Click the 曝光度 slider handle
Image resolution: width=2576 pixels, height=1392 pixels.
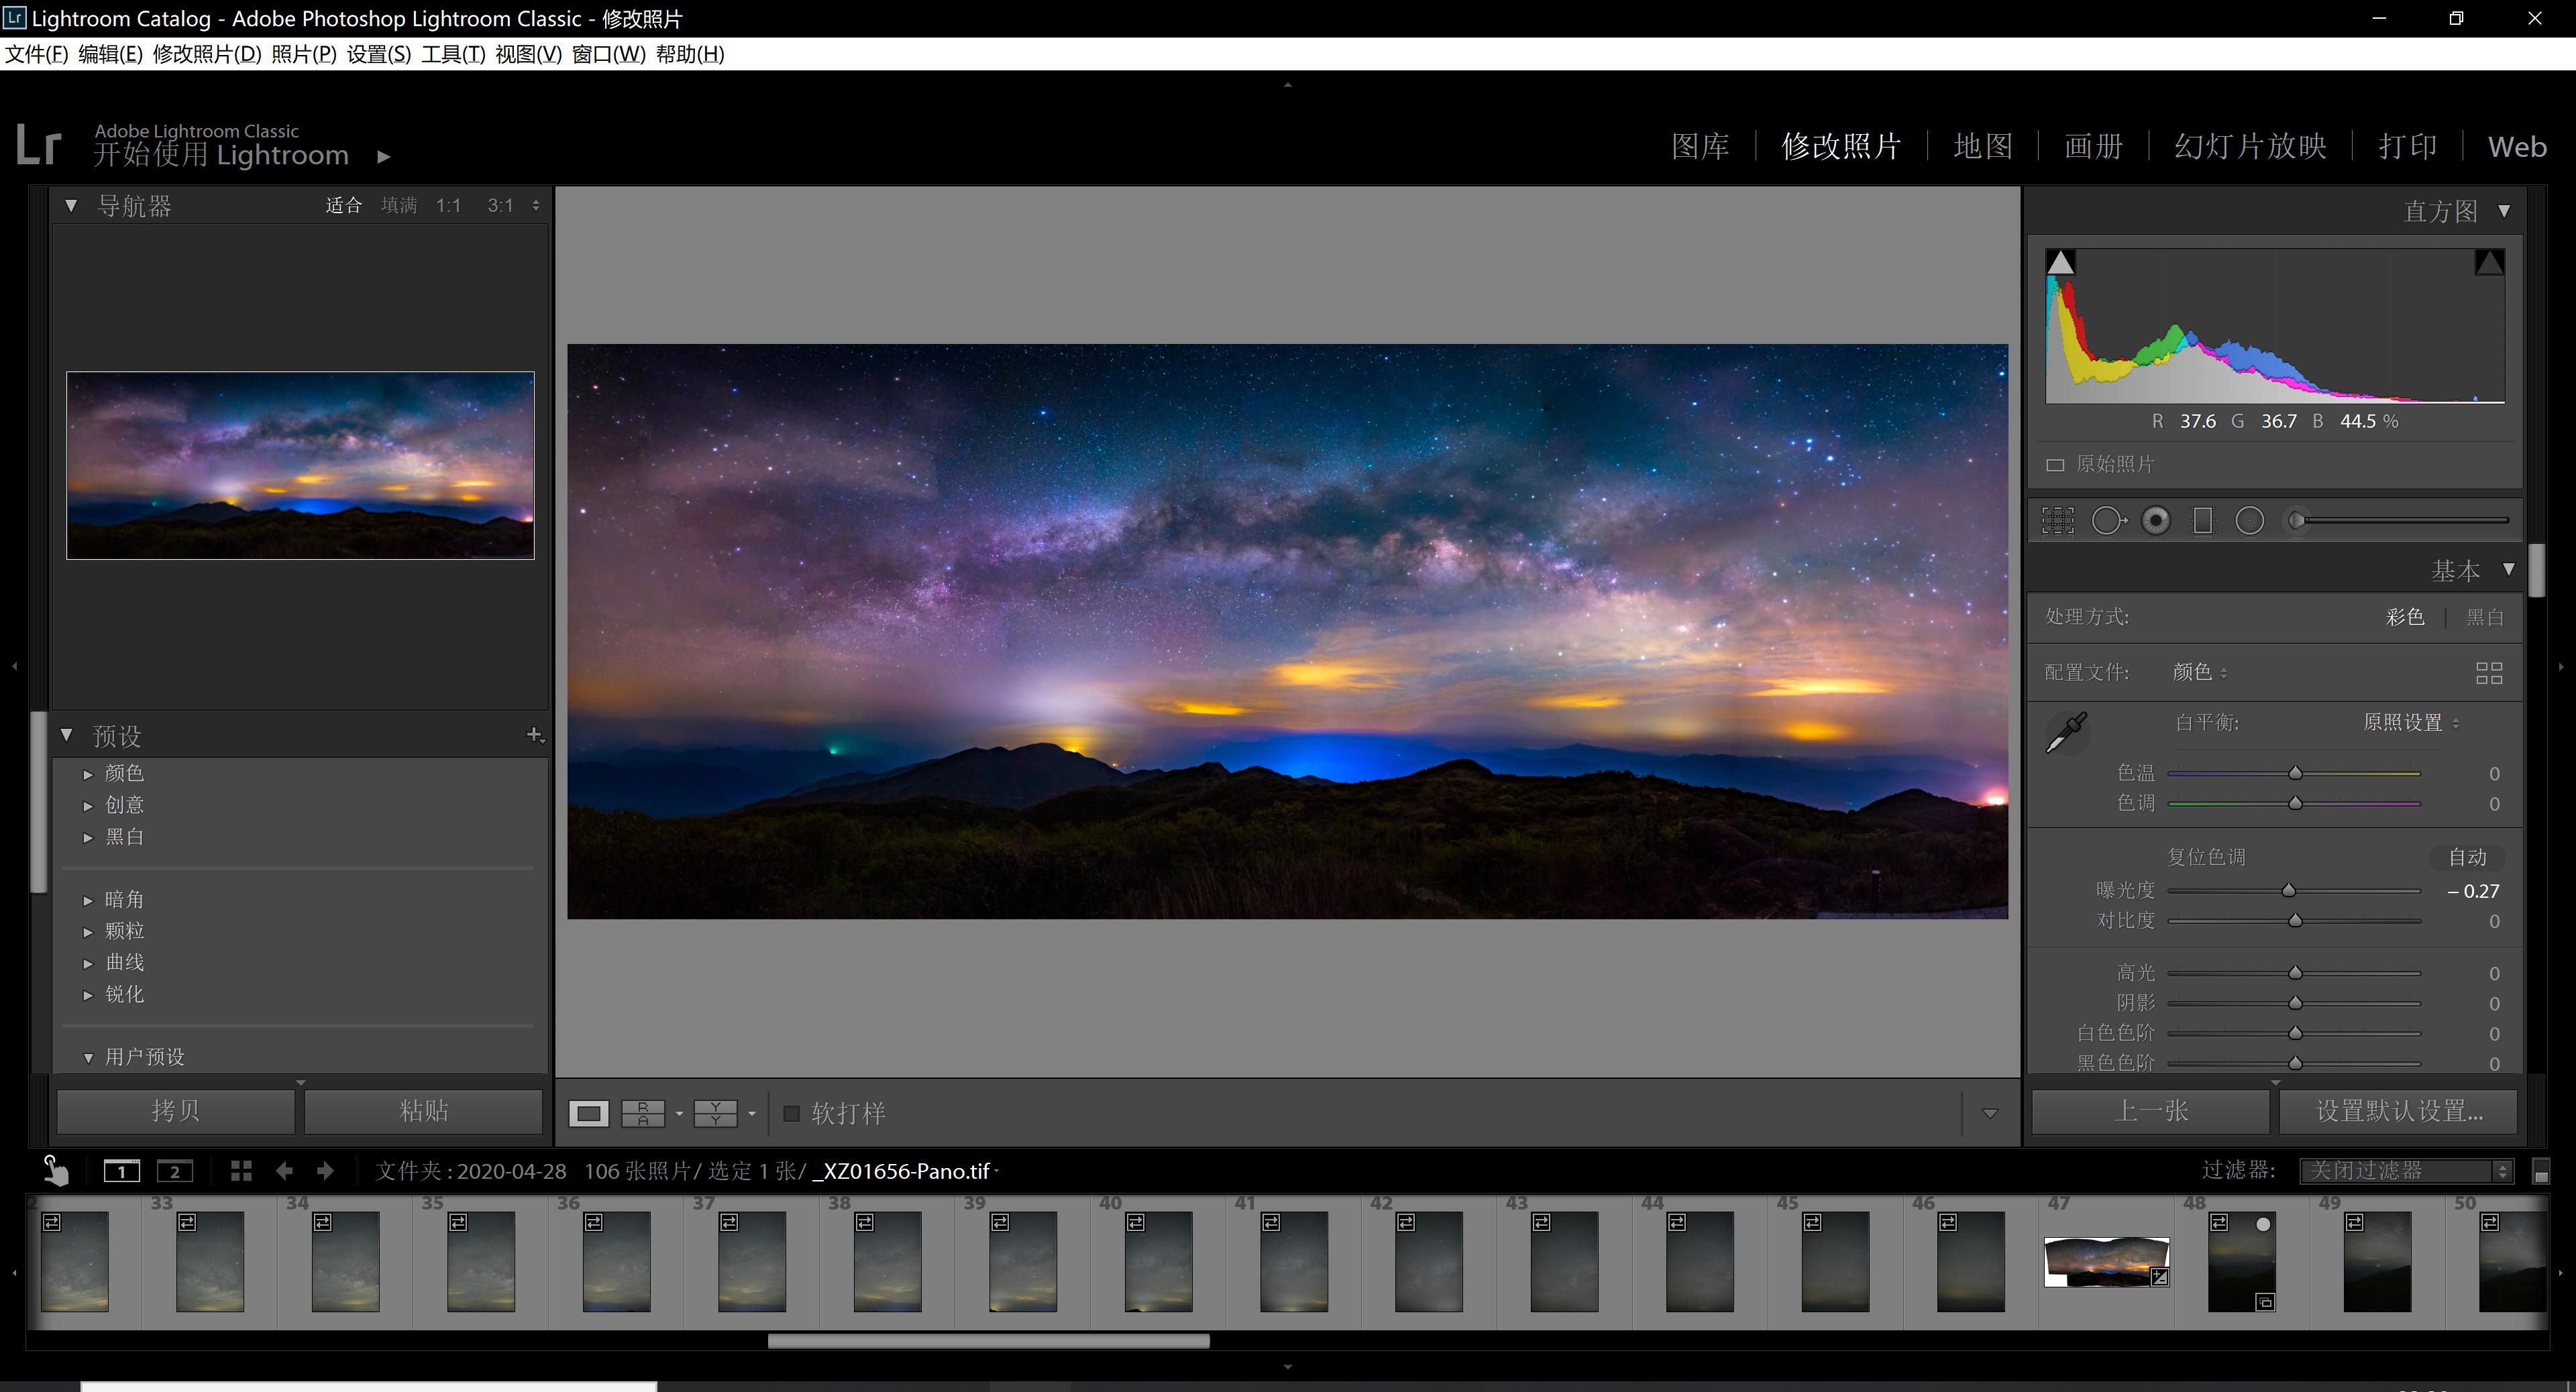2288,890
